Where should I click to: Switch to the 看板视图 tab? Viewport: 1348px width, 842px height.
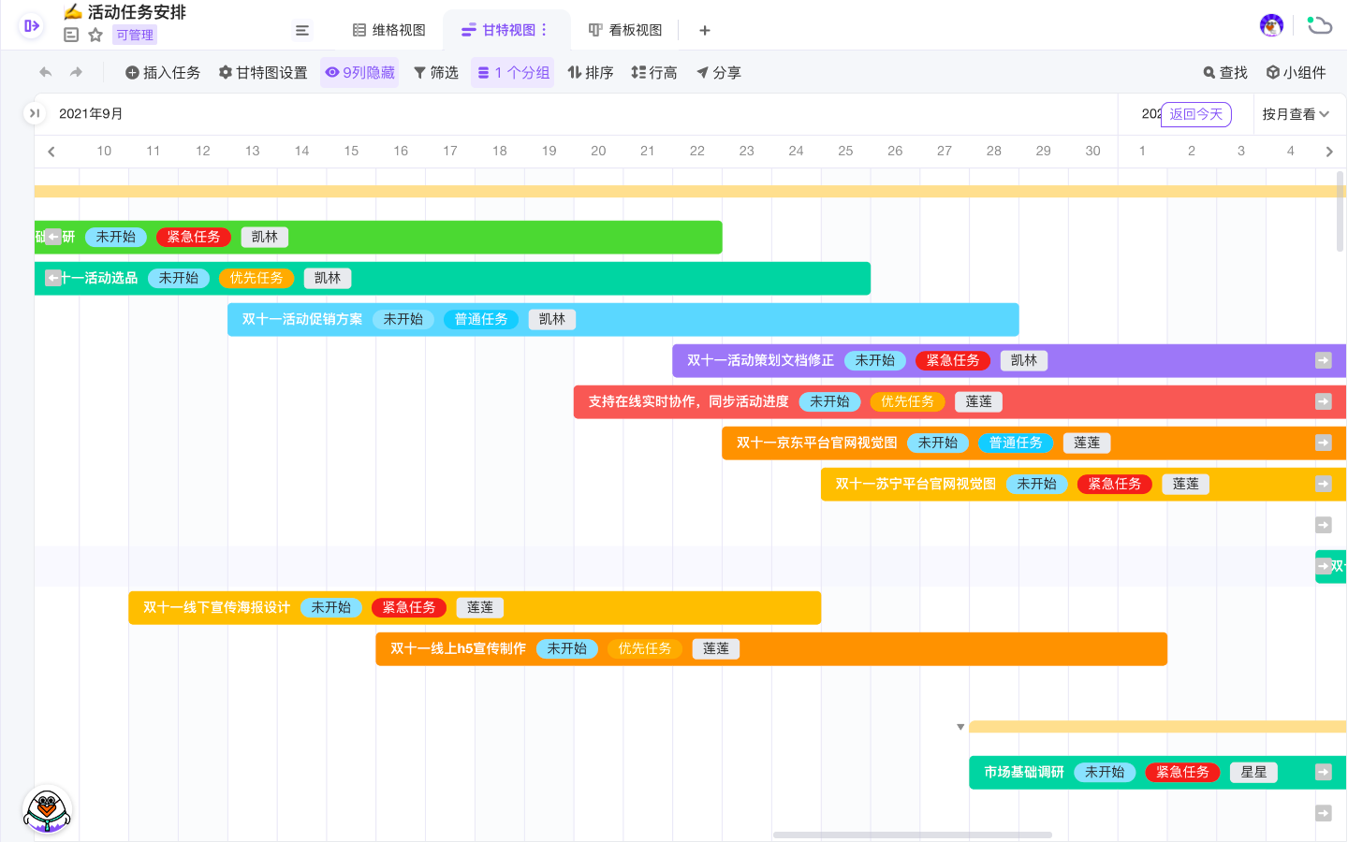[x=625, y=30]
